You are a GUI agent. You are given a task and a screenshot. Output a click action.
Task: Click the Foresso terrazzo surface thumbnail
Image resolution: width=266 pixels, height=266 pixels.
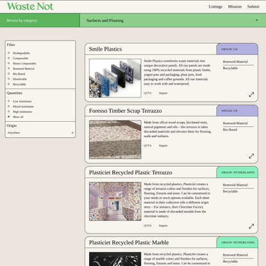pos(115,140)
